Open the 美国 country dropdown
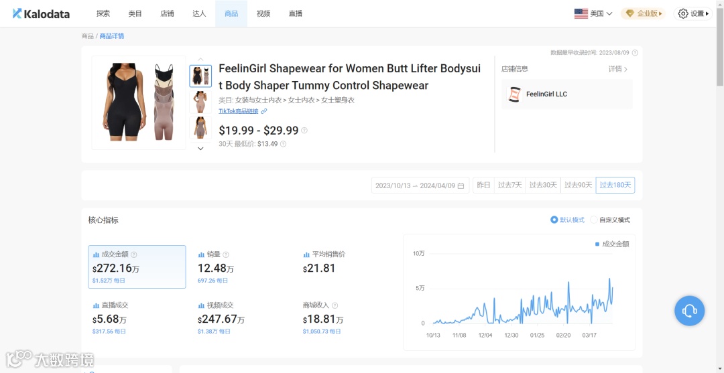This screenshot has width=724, height=373. [x=593, y=14]
